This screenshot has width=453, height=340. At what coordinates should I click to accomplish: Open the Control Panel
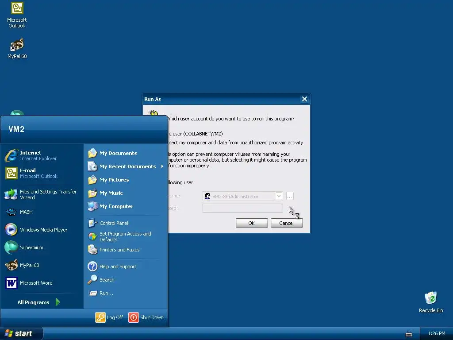126,223
